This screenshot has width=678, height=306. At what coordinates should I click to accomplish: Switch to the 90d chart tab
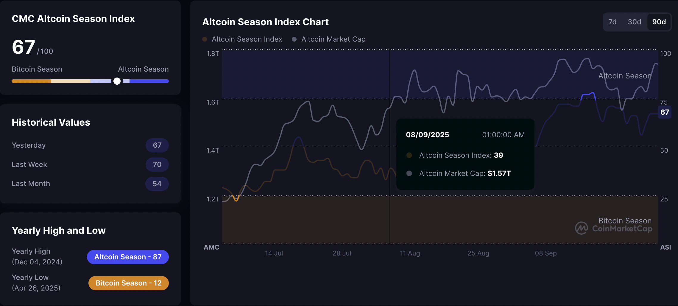pyautogui.click(x=659, y=22)
